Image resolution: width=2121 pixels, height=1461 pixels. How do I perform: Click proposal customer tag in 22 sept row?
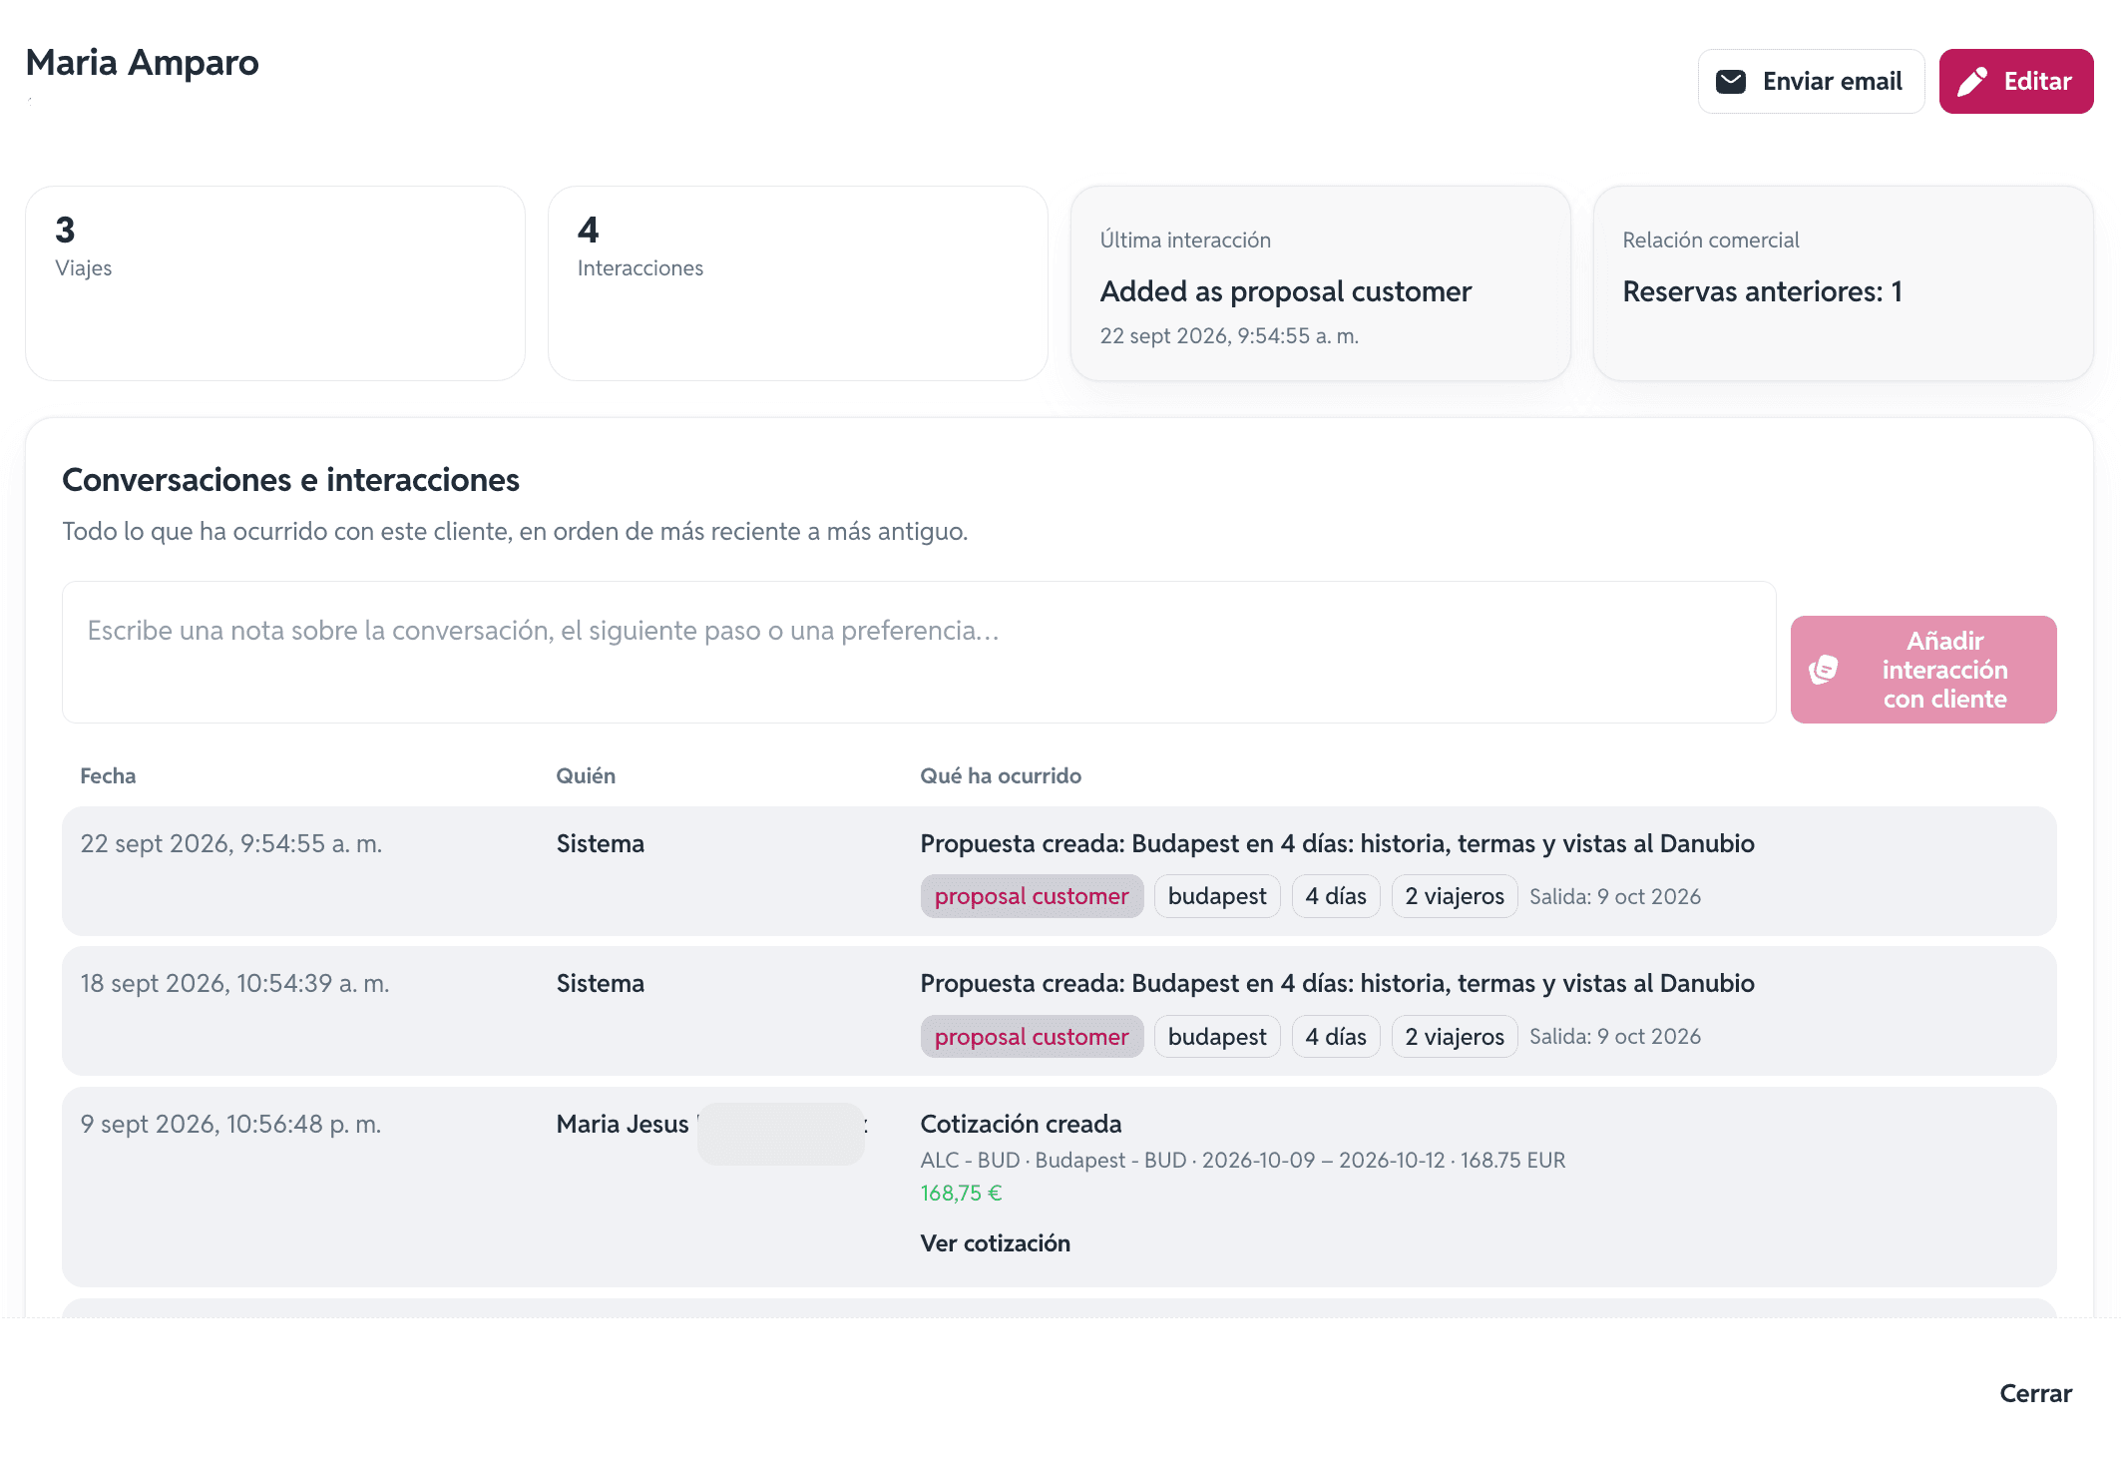point(1032,896)
